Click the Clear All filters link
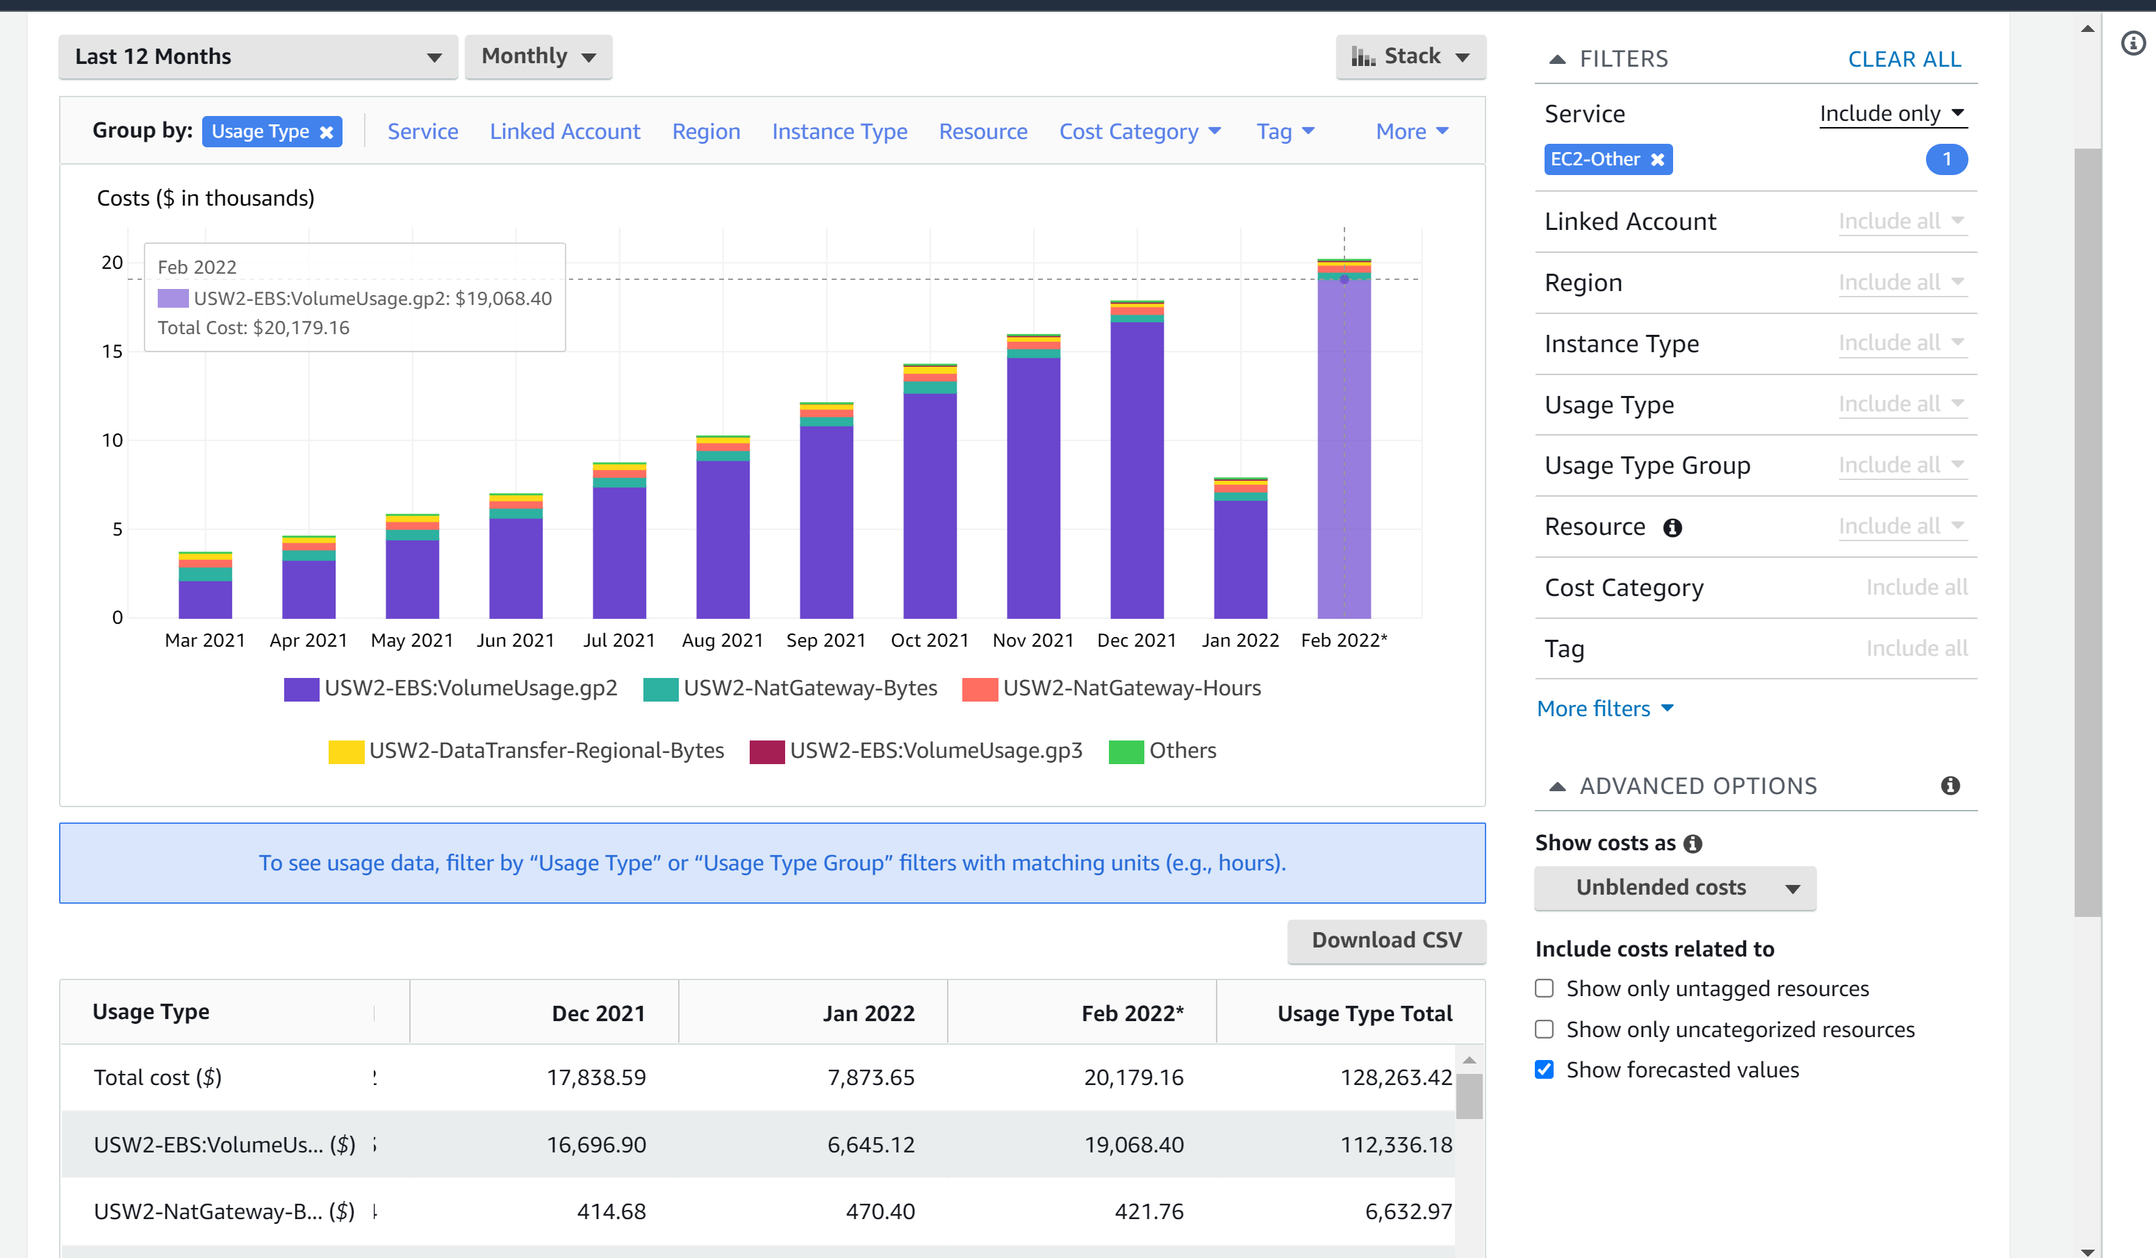 point(1904,59)
